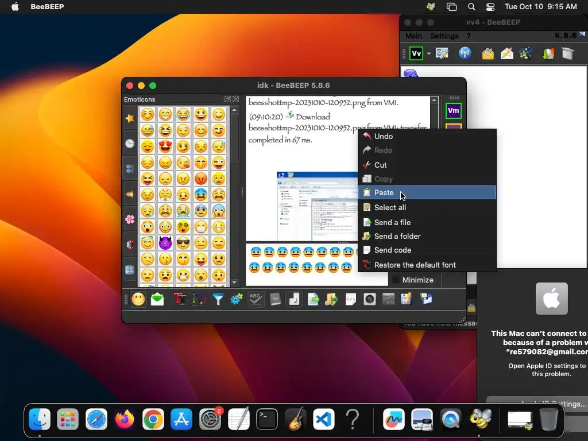Click into message input with emoticons

(x=316, y=265)
